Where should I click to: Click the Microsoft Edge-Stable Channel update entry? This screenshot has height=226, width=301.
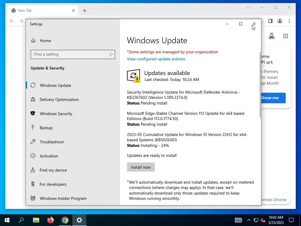pos(186,119)
